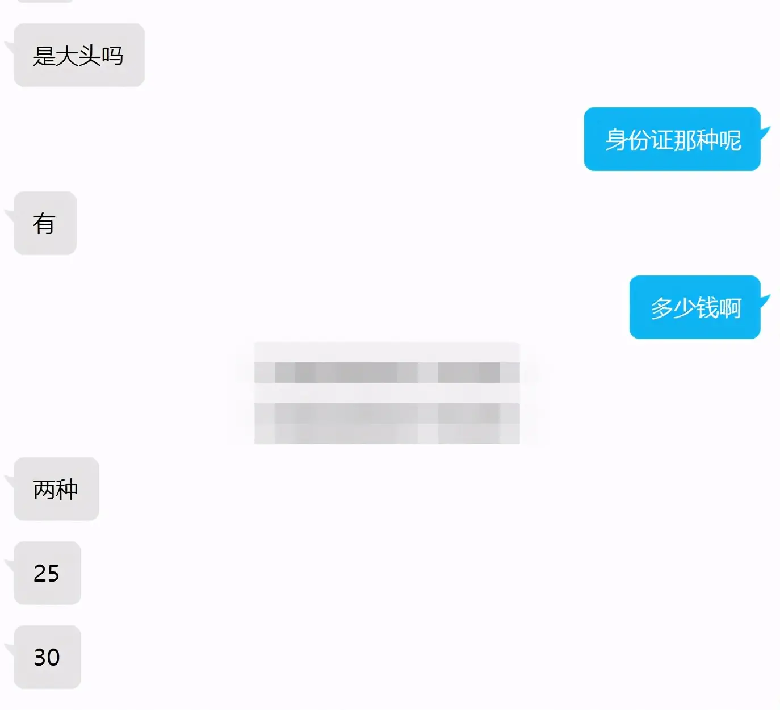
Task: Click the upper darker blurred row of mosaic
Action: point(387,373)
